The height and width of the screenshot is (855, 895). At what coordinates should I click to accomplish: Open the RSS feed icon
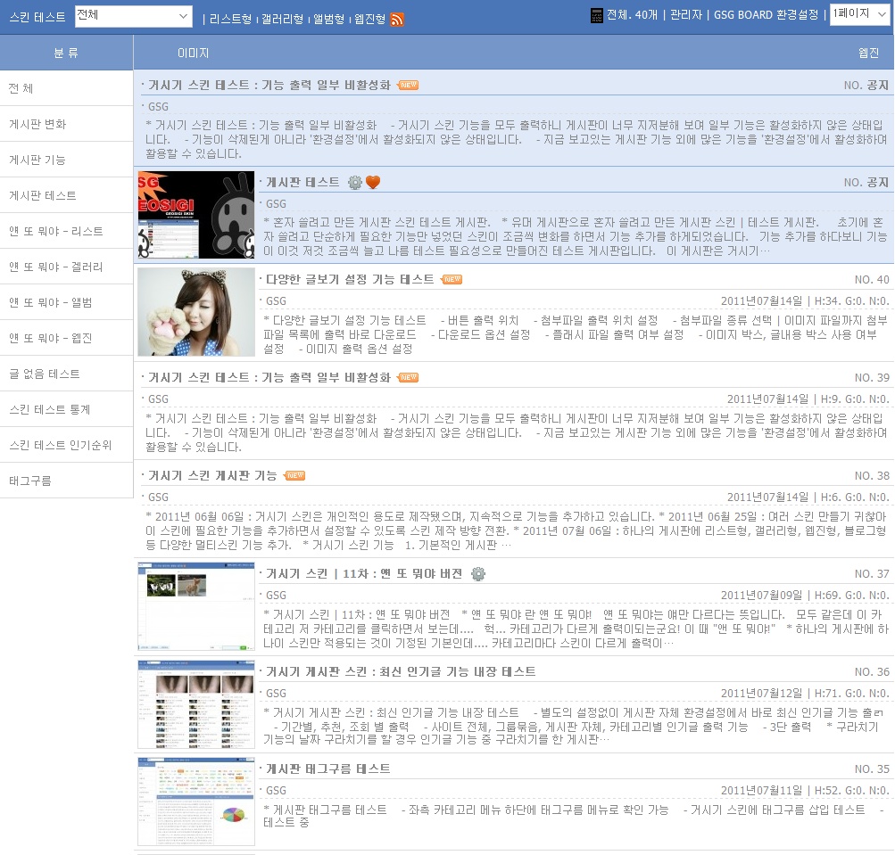coord(397,20)
